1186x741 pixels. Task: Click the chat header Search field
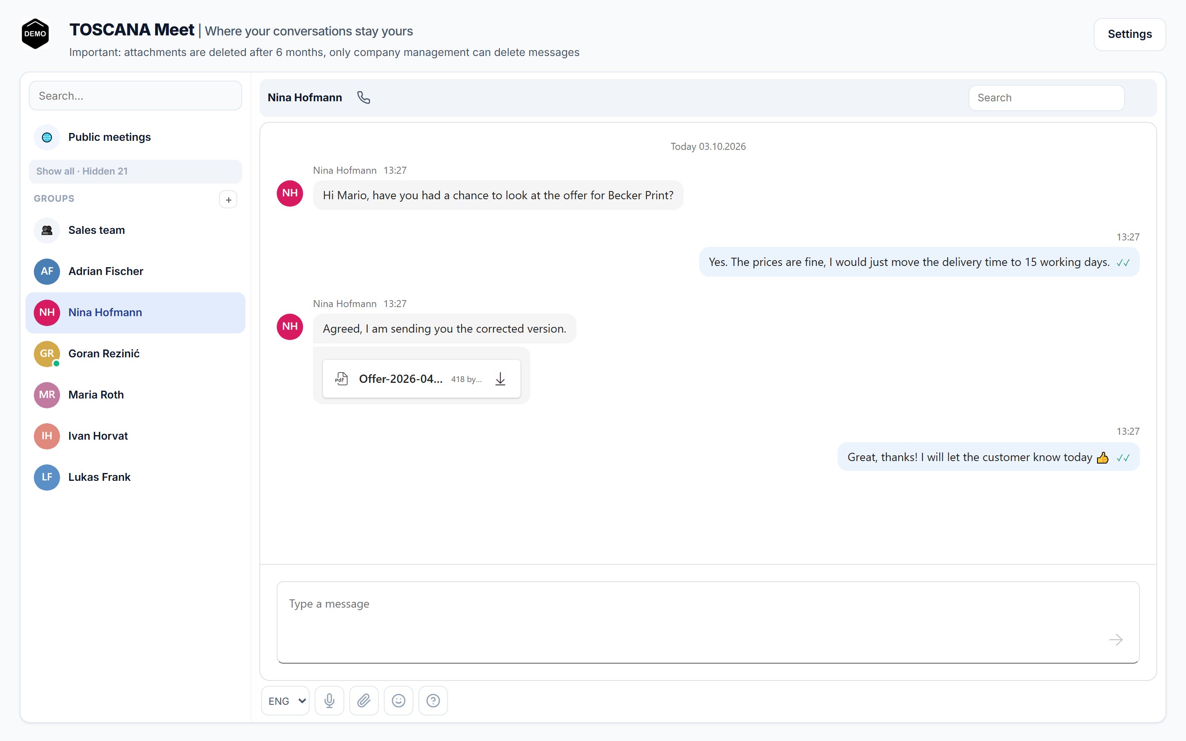click(x=1046, y=98)
